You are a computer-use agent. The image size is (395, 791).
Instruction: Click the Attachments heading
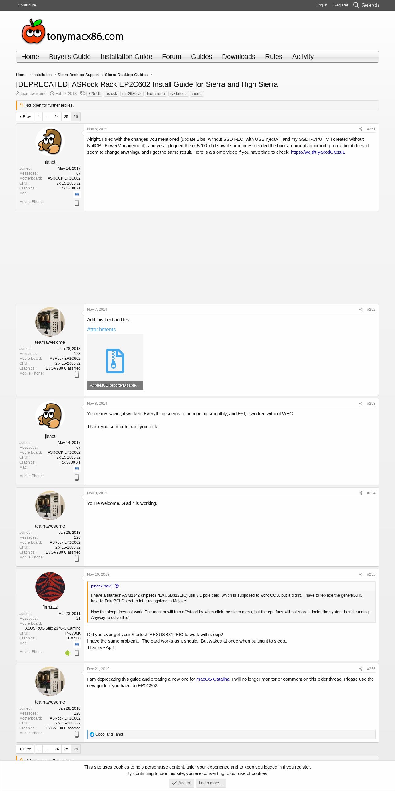(101, 330)
